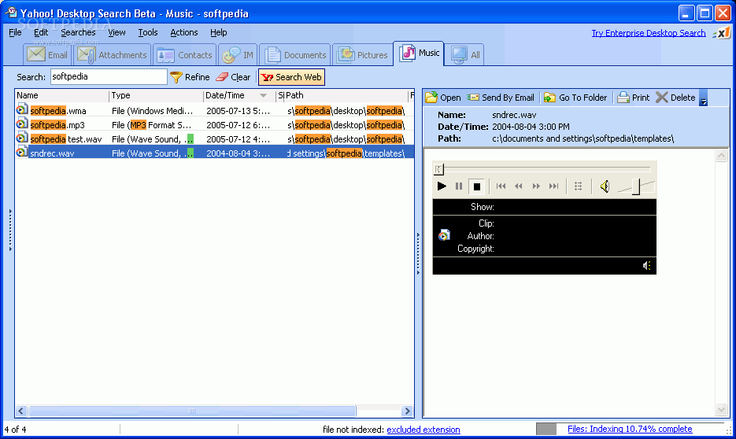736x439 pixels.
Task: Switch to the Email tab
Action: coord(47,55)
